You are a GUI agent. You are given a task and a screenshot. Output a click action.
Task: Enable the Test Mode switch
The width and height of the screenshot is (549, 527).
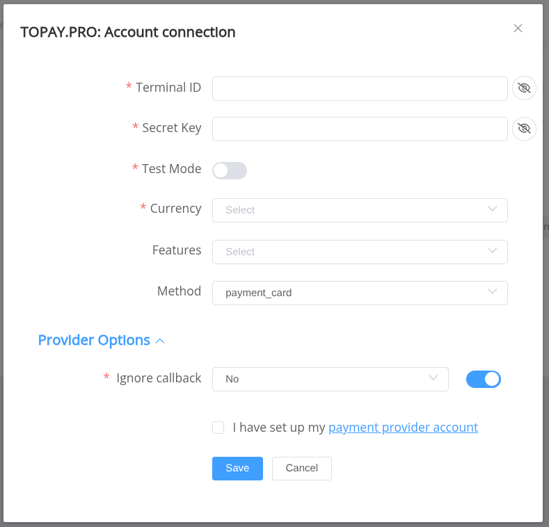[x=230, y=170]
